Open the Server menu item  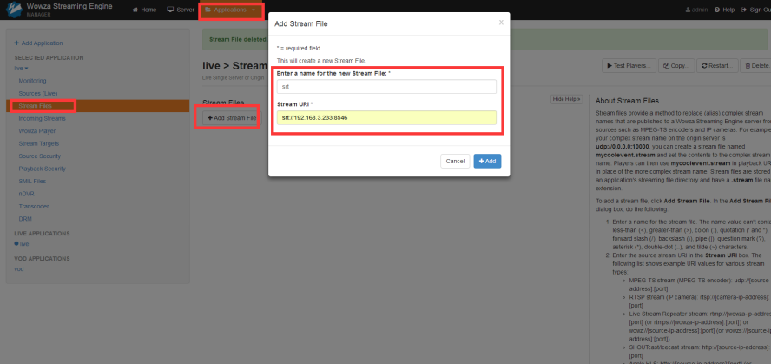181,10
